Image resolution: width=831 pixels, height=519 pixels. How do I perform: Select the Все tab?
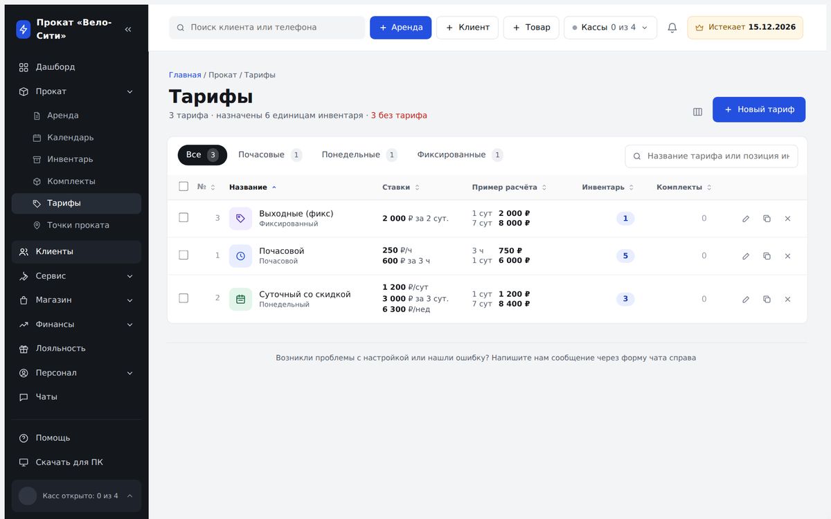(202, 155)
